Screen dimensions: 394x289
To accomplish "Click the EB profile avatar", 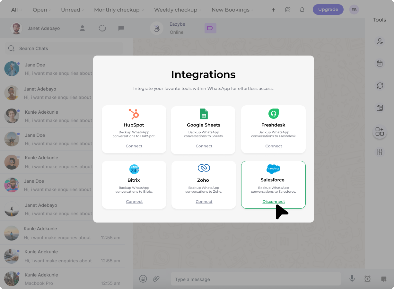I will pos(354,10).
